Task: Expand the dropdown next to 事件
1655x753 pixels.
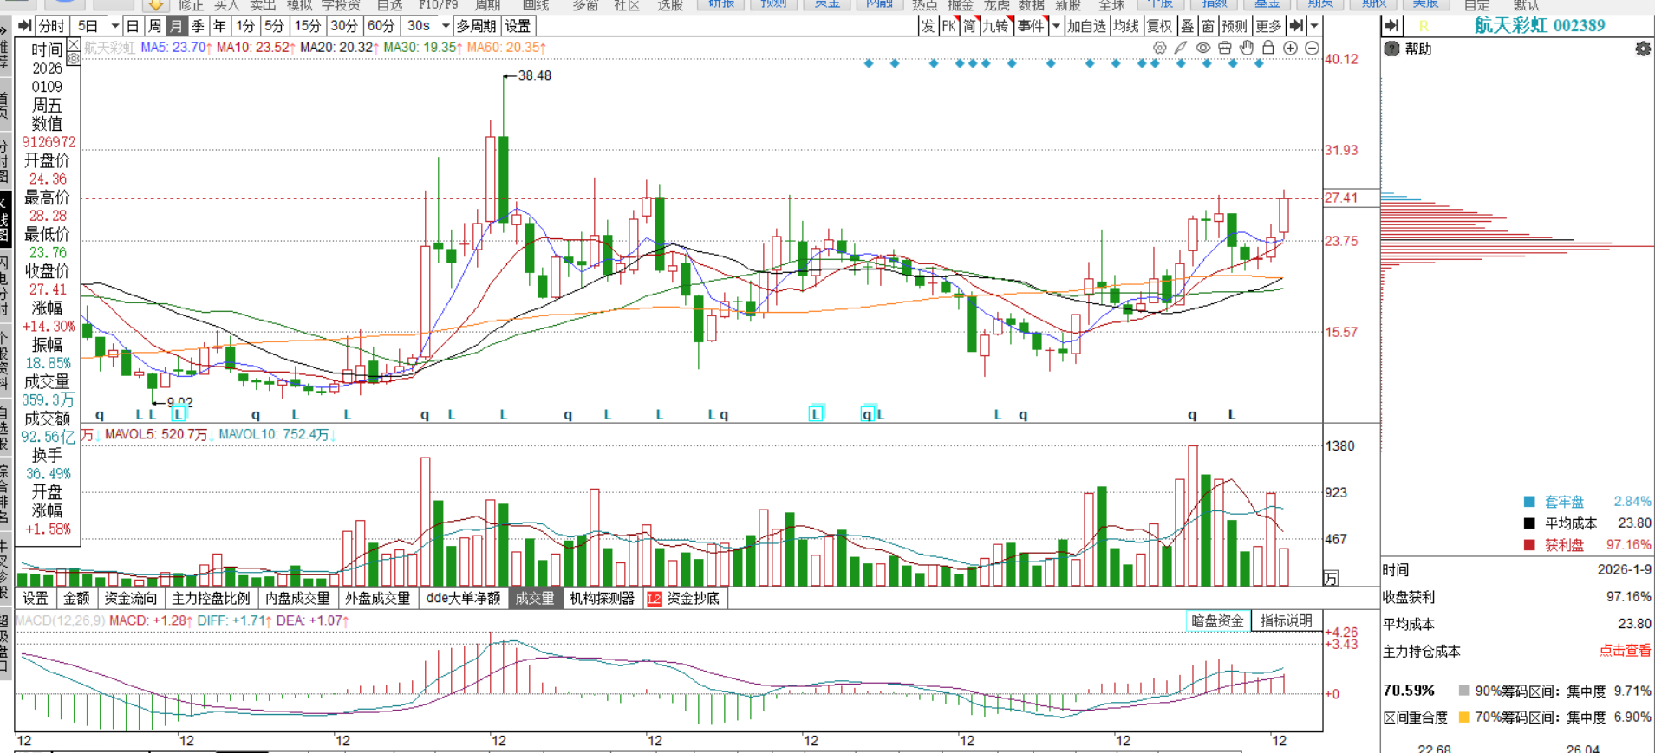Action: (1056, 26)
